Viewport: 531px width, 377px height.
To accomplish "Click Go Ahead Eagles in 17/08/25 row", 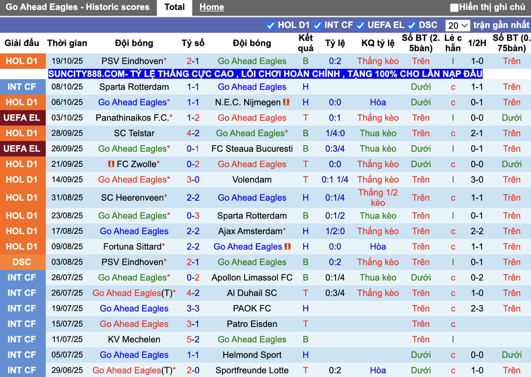I will (x=134, y=231).
